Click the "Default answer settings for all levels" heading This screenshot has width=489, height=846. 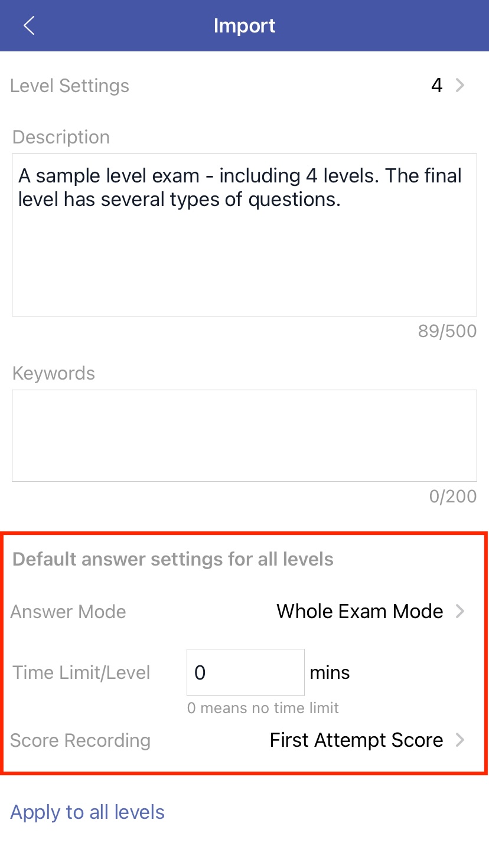[173, 559]
